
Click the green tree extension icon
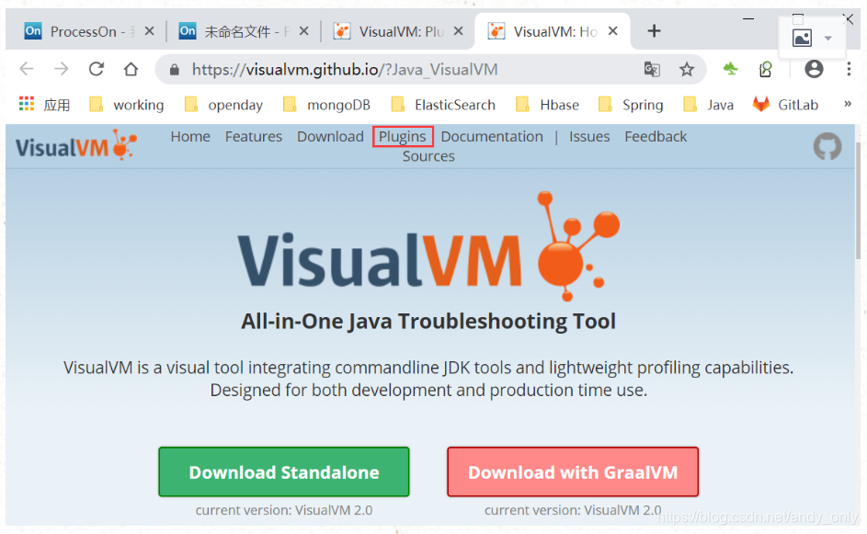coord(730,69)
